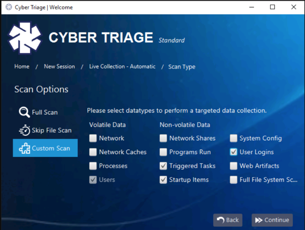Click the CYBER TRIAGE title text
The height and width of the screenshot is (230, 305).
(101, 37)
